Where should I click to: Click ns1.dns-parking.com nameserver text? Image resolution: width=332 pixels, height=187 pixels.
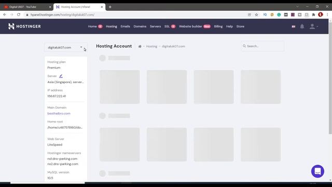coord(62,158)
